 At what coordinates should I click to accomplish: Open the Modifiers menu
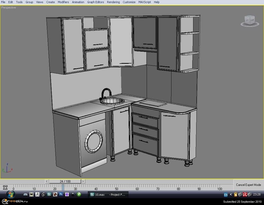(63, 2)
